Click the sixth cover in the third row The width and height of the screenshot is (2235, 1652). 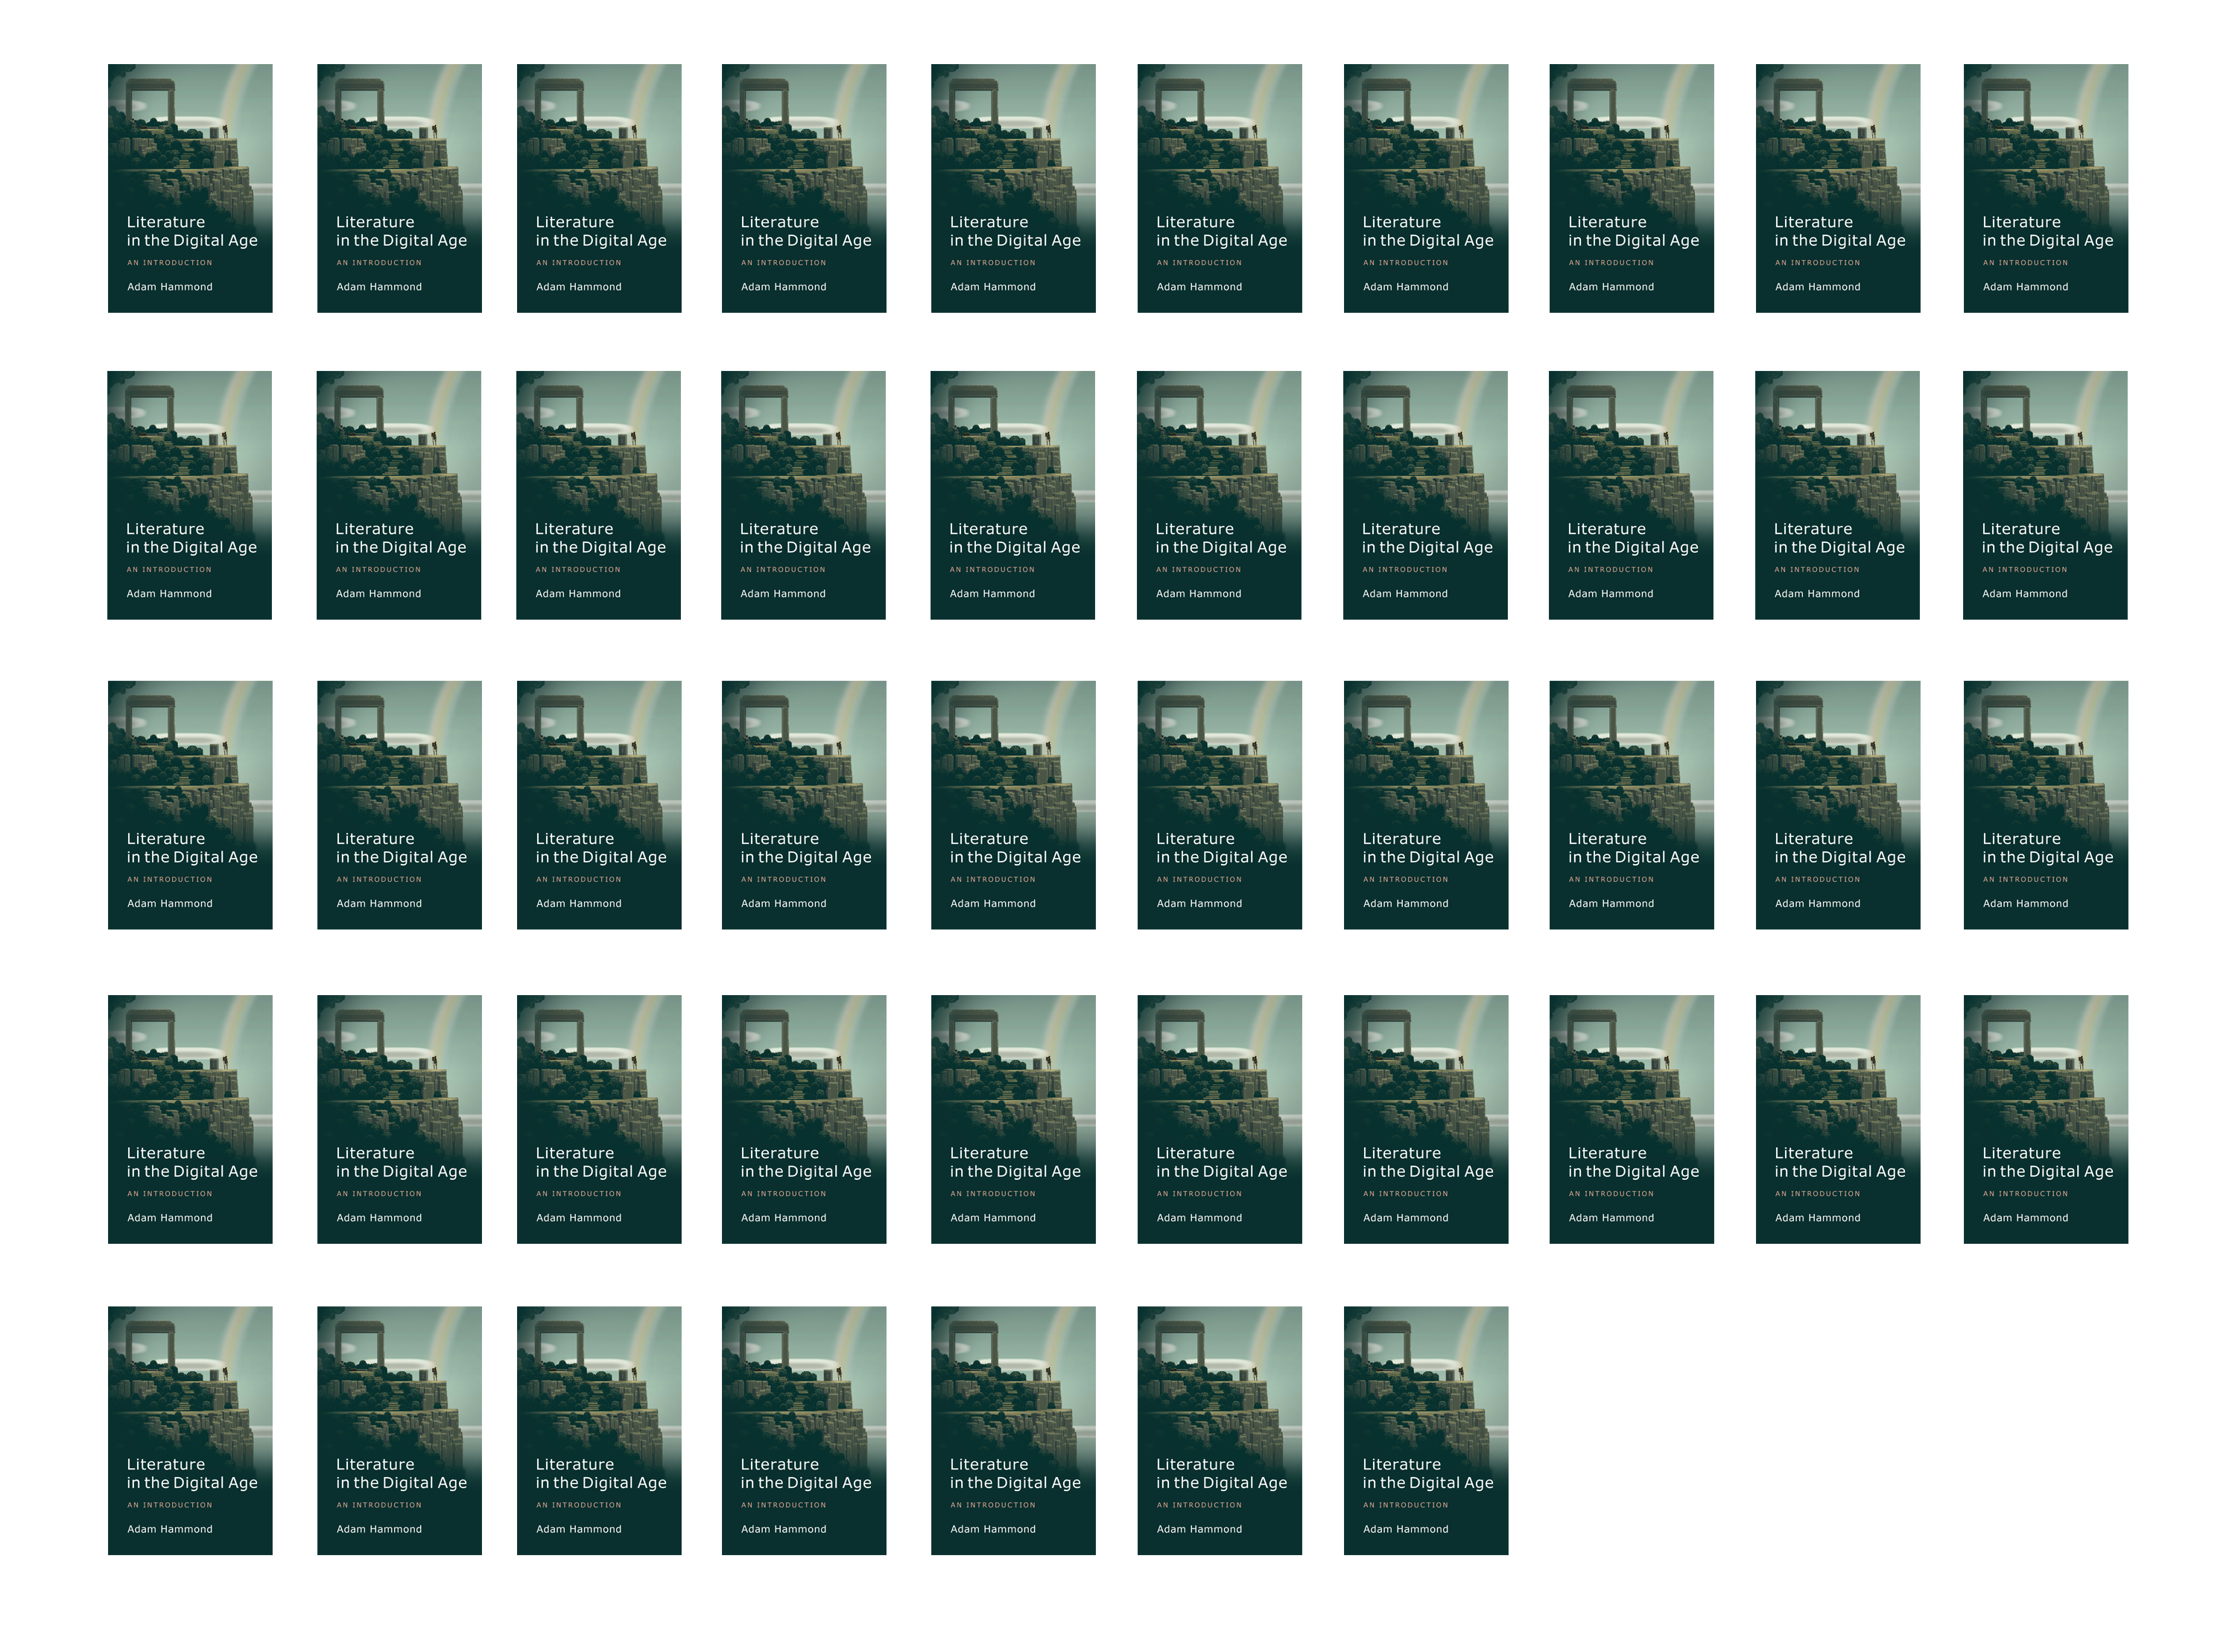pos(1219,805)
